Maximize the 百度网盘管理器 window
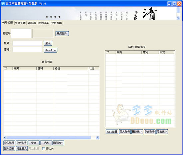Viewport: 183px width, 155px height. click(174, 4)
